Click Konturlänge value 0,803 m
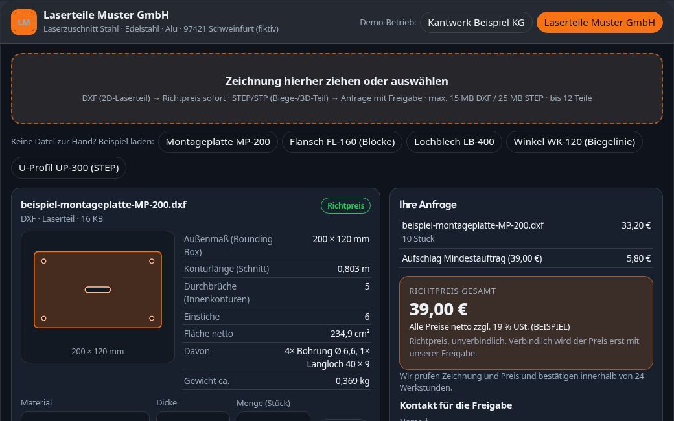674x421 pixels. coord(353,269)
